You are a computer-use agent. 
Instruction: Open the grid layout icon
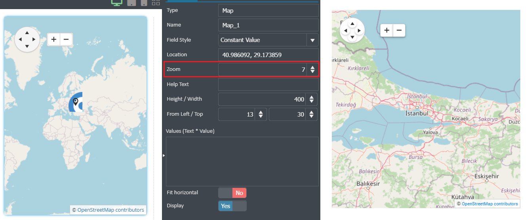coord(156,2)
